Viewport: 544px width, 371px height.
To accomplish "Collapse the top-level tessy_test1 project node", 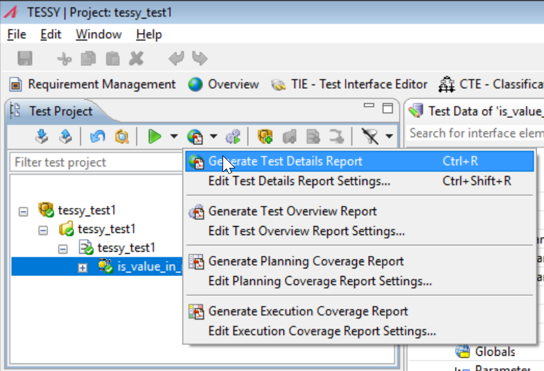I will pos(24,212).
